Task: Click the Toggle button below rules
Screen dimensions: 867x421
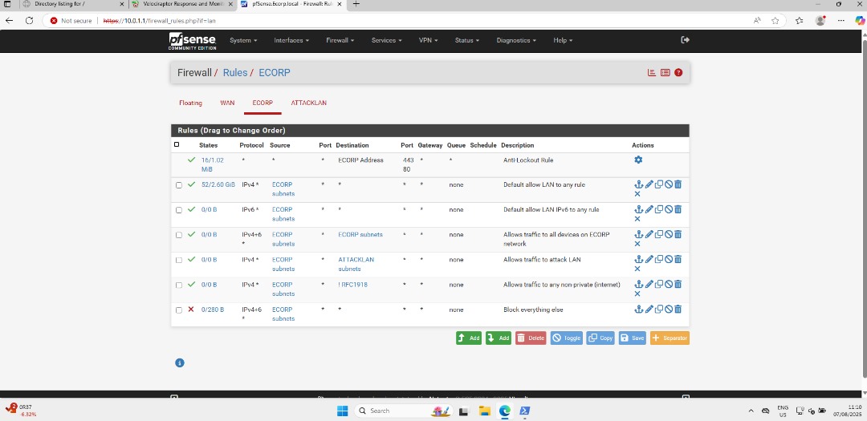Action: coord(566,338)
